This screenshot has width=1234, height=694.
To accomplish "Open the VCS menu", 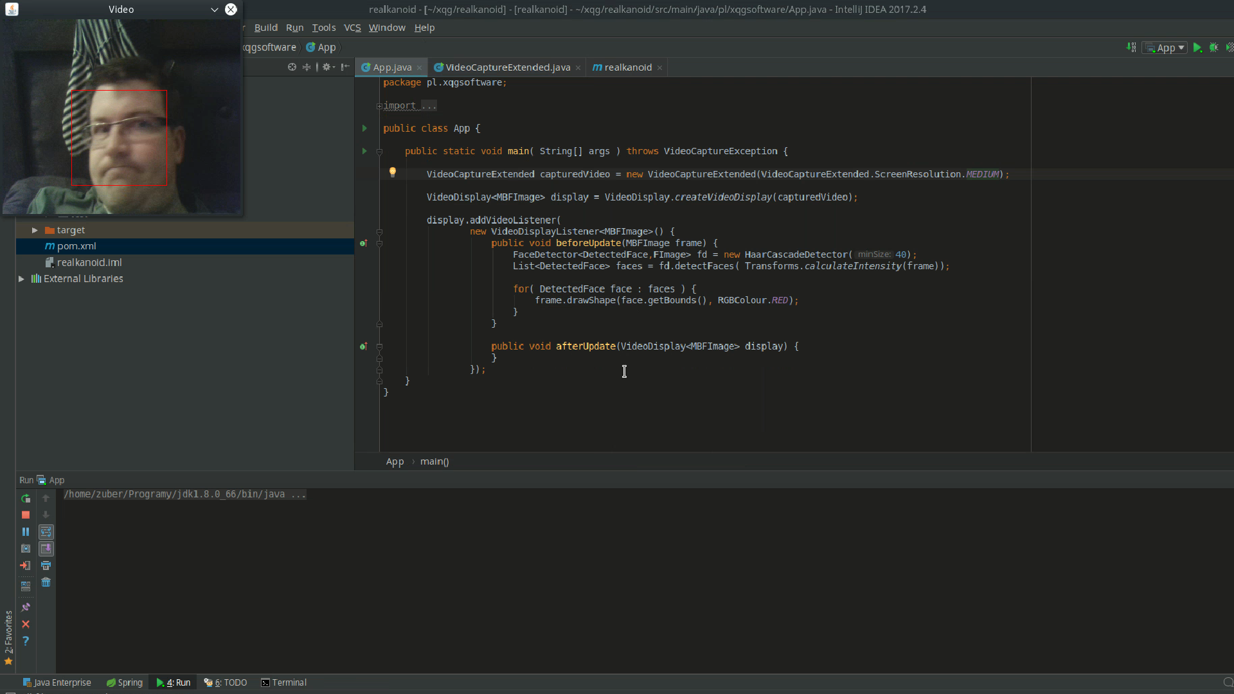I will click(352, 28).
